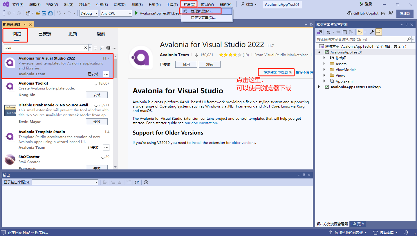The height and width of the screenshot is (236, 417).
Task: Click the 卸载 button
Action: click(x=210, y=64)
